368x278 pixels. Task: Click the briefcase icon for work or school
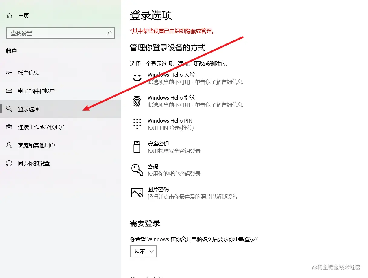coord(9,127)
